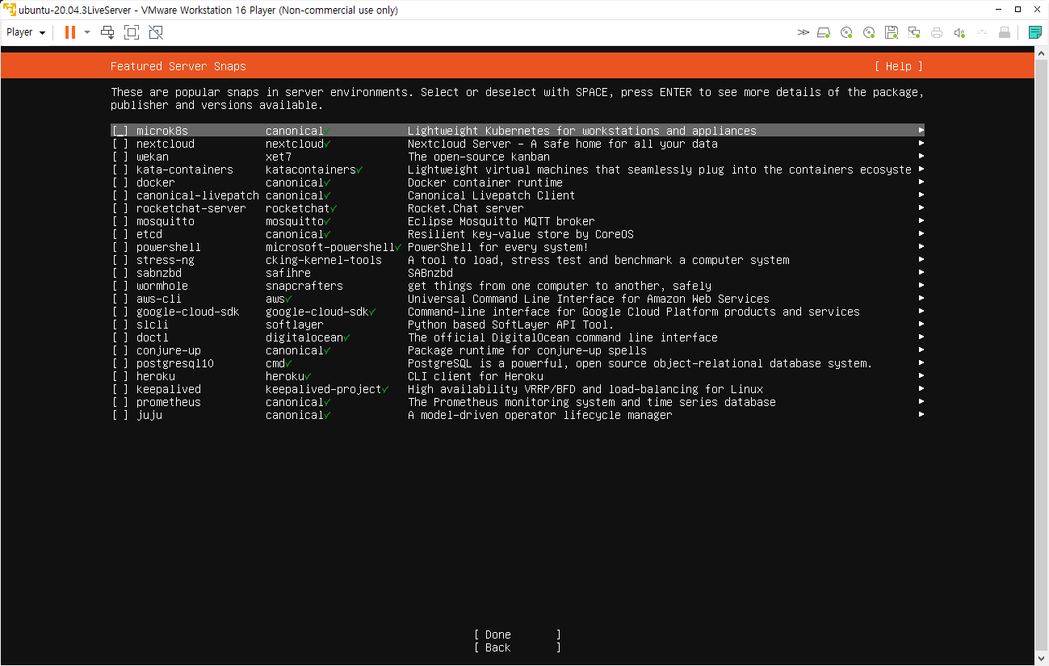Enter full screen mode in VMware toolbar
1049x666 pixels.
pyautogui.click(x=132, y=32)
